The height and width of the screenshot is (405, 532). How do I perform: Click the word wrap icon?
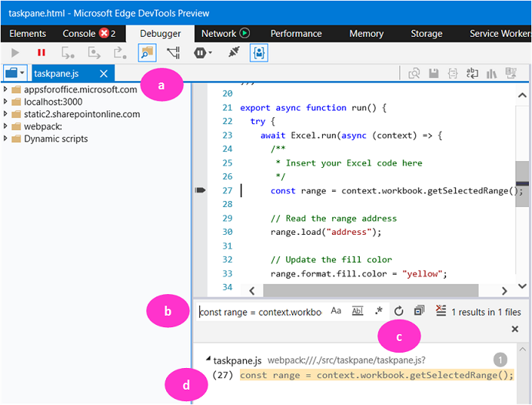(x=472, y=73)
